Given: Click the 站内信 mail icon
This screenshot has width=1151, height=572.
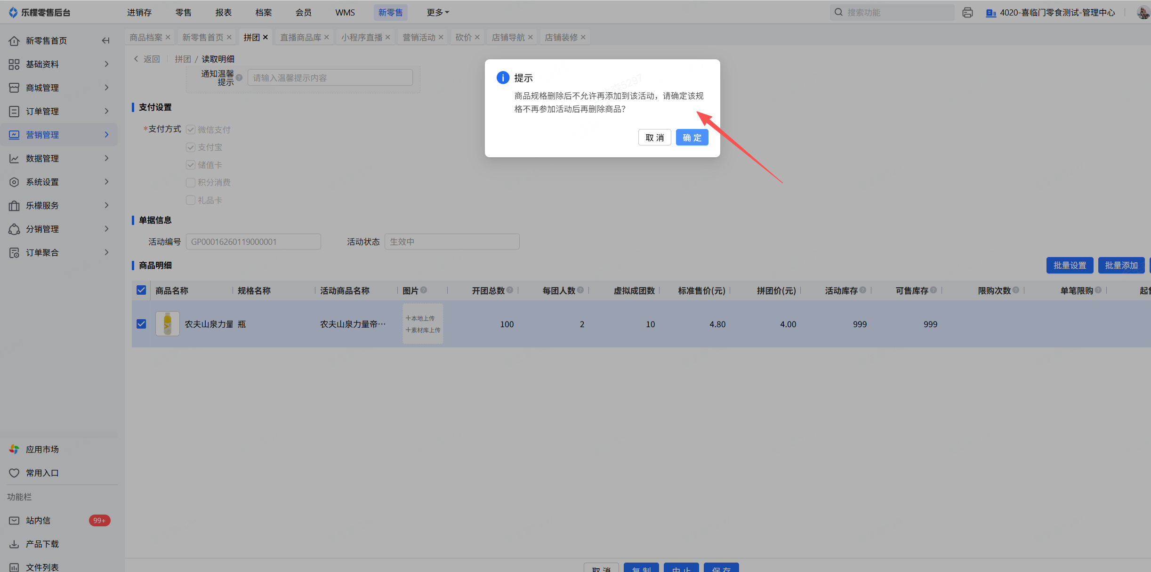Looking at the screenshot, I should click(x=14, y=520).
